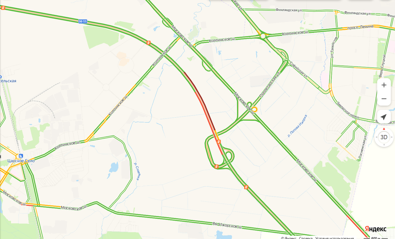The height and width of the screenshot is (239, 395).
Task: Open the Справка help link
Action: (306, 238)
